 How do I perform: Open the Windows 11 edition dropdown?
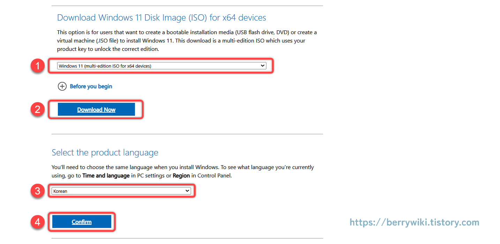[161, 66]
